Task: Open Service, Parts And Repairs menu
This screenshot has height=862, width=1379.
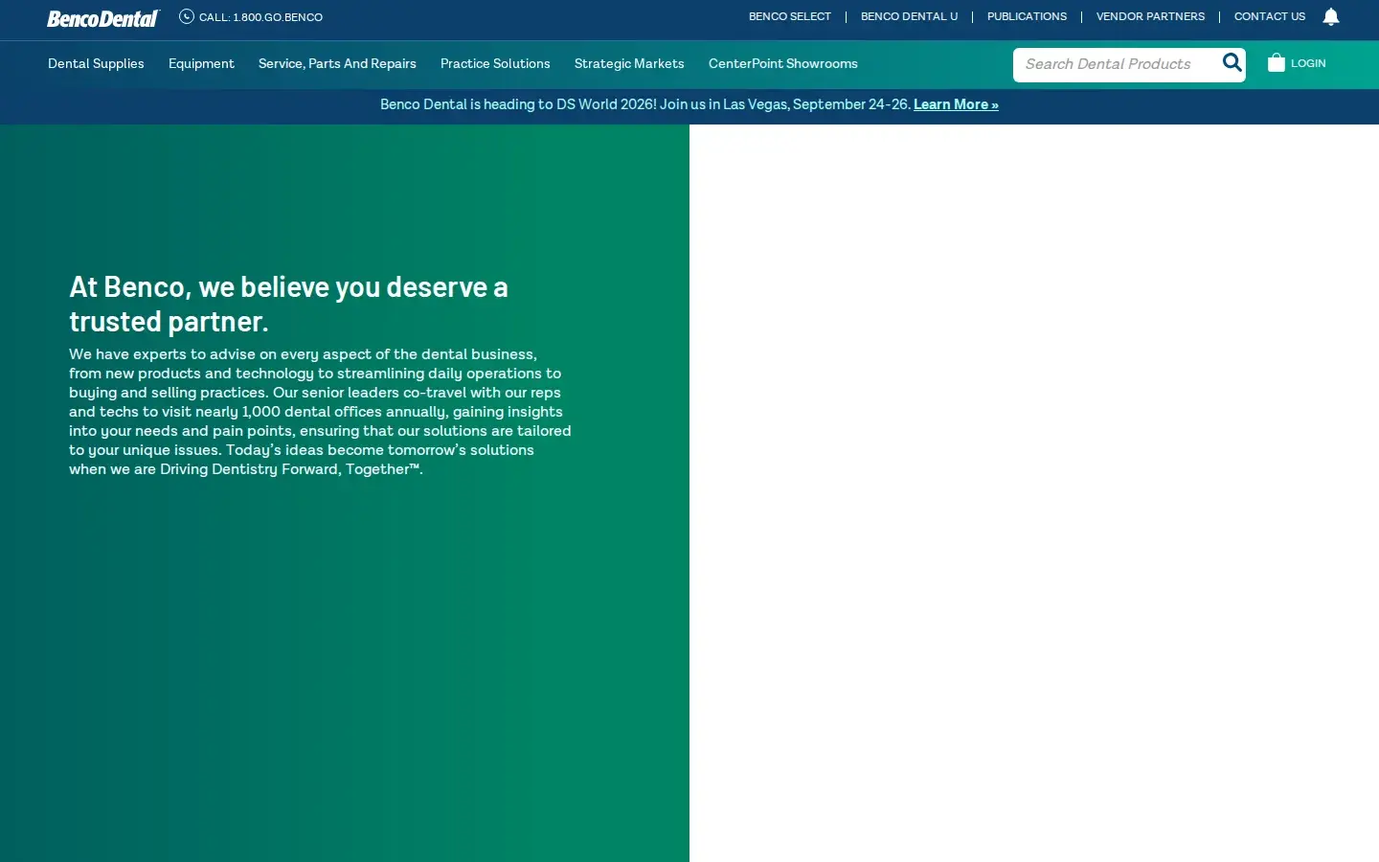Action: [337, 63]
